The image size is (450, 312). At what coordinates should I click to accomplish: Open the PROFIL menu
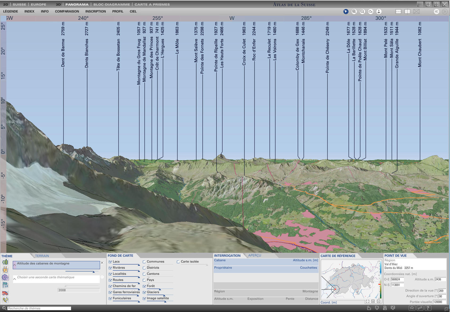(x=118, y=11)
